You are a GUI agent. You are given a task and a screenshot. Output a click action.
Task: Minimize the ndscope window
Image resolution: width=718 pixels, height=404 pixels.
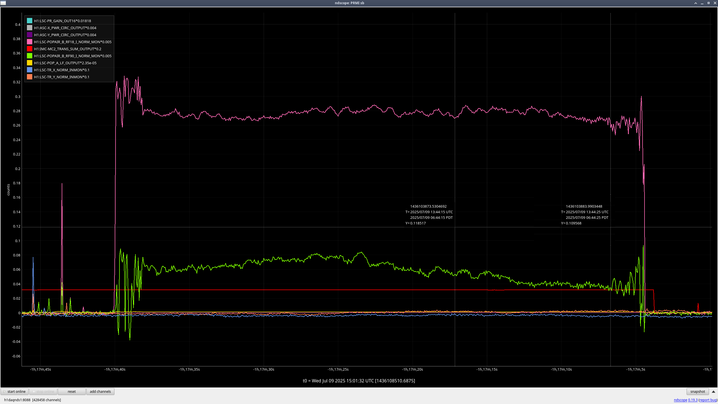tap(702, 3)
